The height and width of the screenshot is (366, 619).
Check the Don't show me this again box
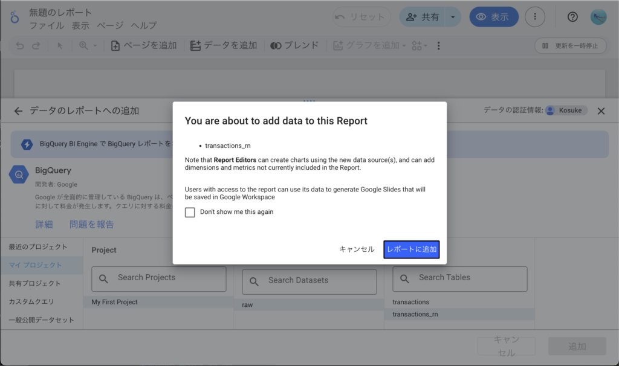point(190,212)
